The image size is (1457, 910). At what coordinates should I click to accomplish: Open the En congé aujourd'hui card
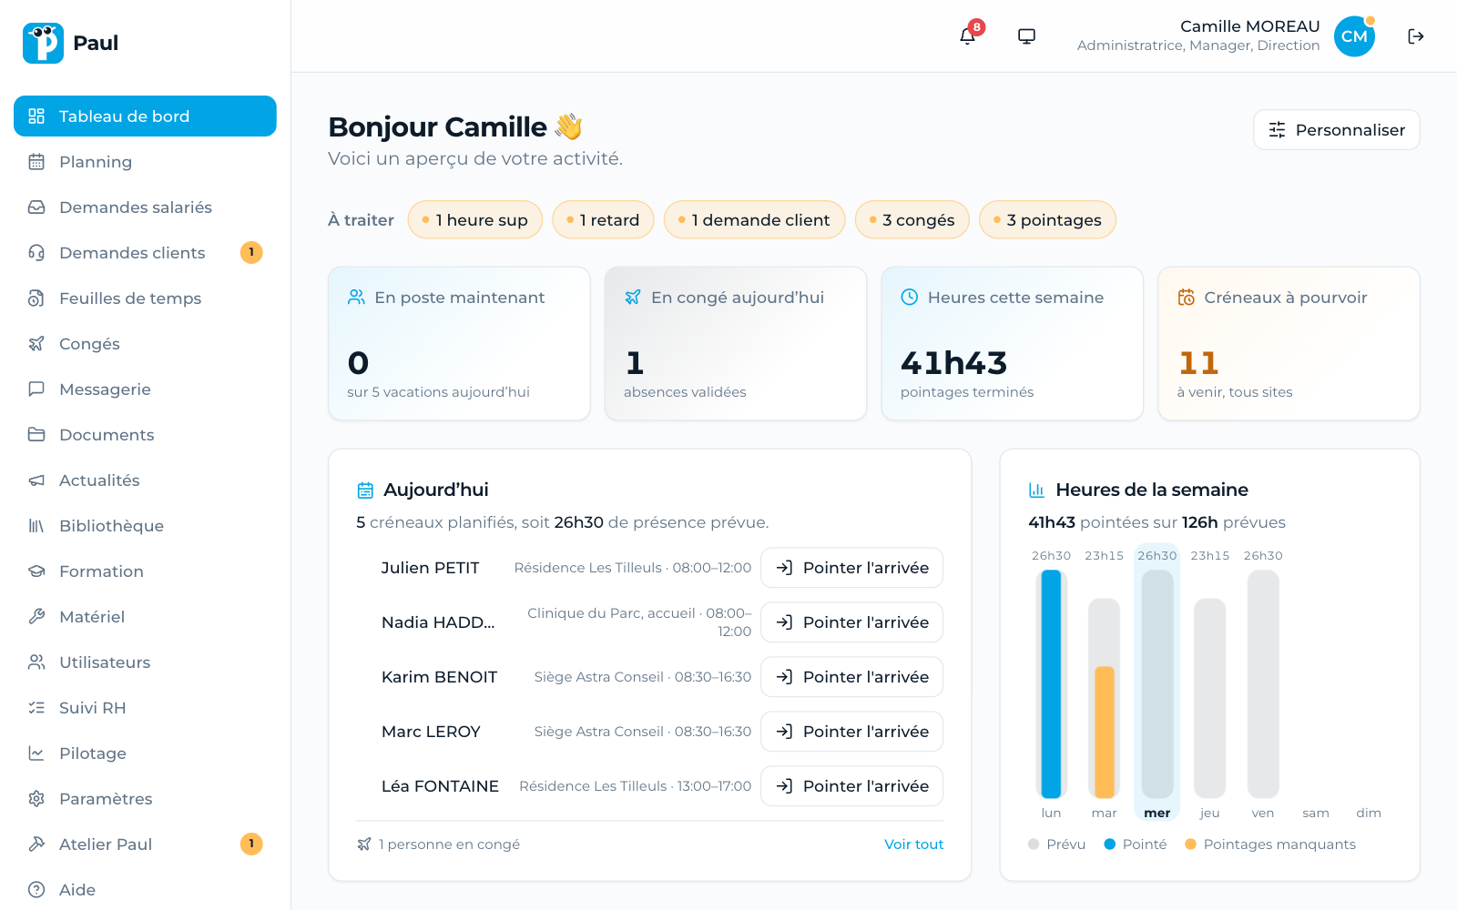point(736,344)
